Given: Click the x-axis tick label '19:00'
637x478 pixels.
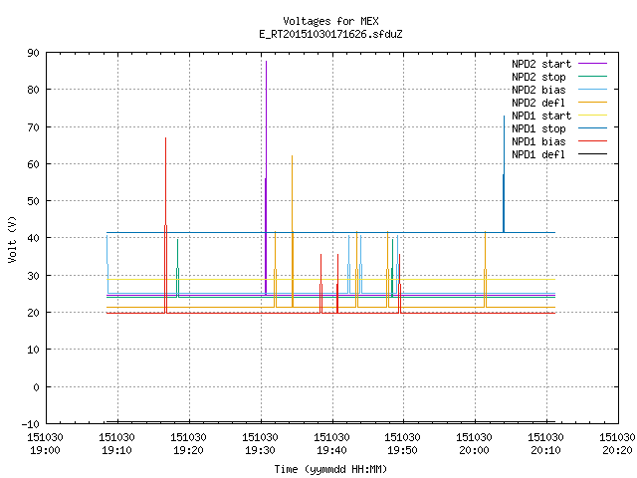Looking at the screenshot, I should 45,451.
